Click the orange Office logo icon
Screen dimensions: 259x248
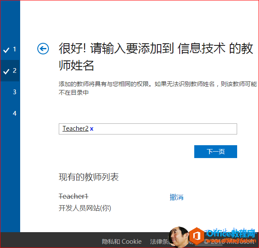(197, 236)
